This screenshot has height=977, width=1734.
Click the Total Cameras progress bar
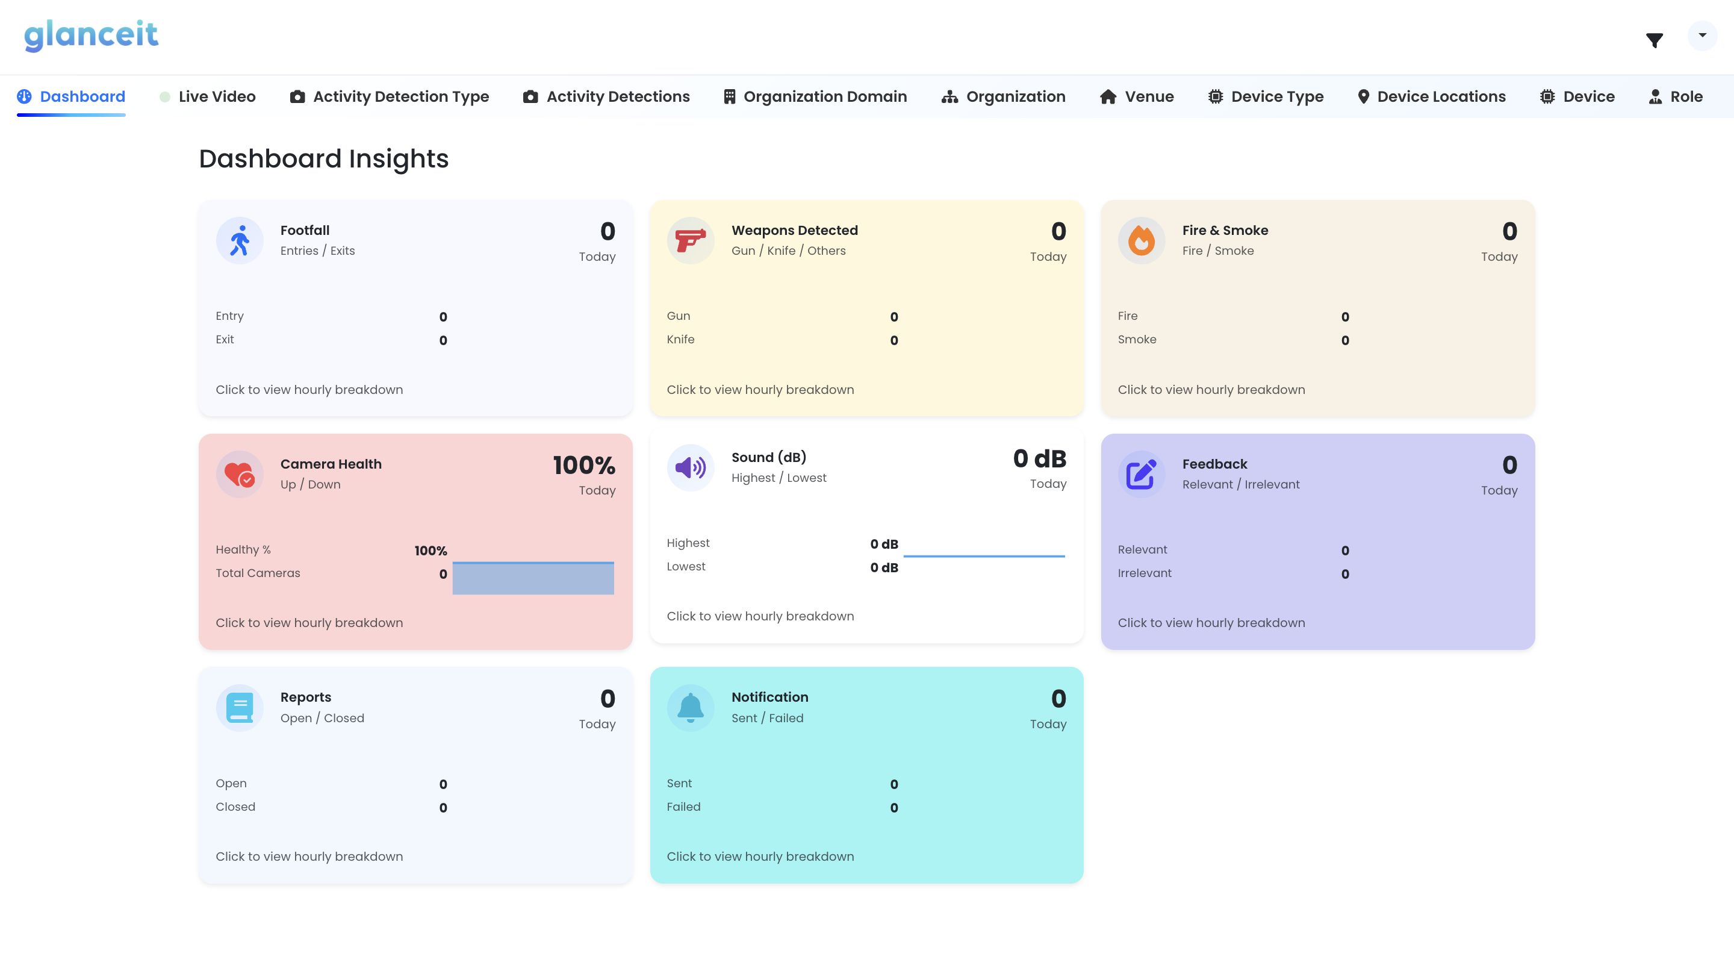533,578
